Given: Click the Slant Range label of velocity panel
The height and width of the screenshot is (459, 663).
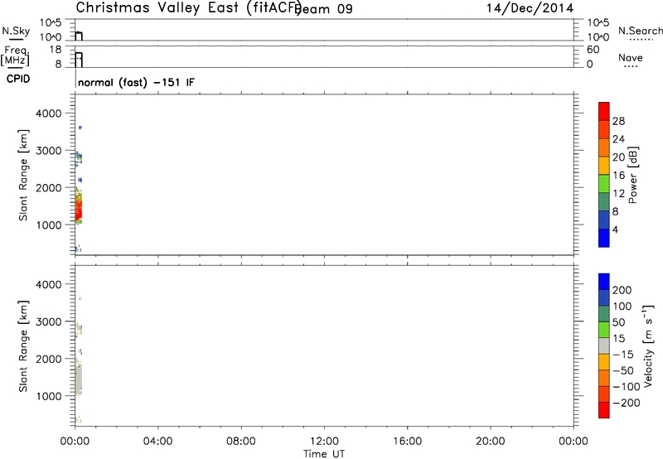Looking at the screenshot, I should click(x=23, y=346).
